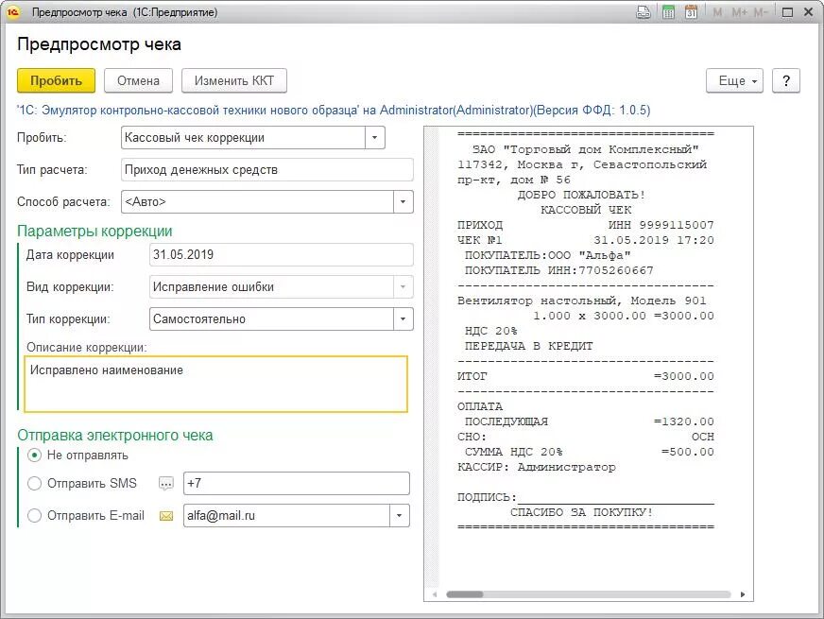This screenshot has width=824, height=619.
Task: Expand the 'Тип коррекции' Самостоятельно dropdown
Action: coord(403,319)
